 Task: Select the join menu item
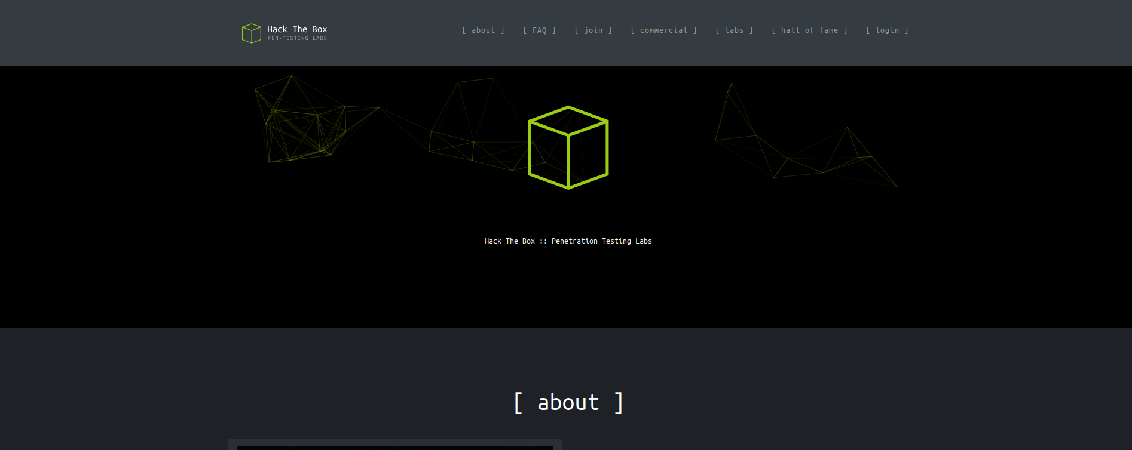[x=593, y=30]
